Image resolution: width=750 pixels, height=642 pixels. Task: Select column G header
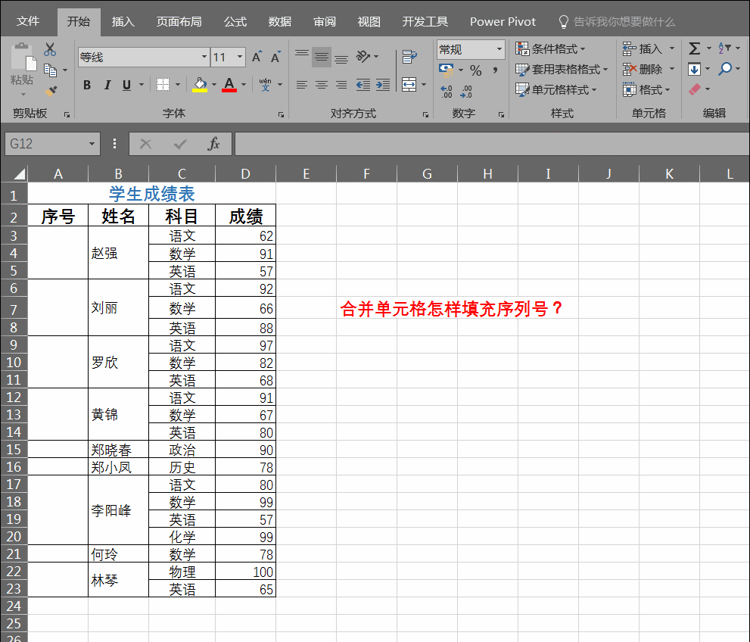point(427,173)
